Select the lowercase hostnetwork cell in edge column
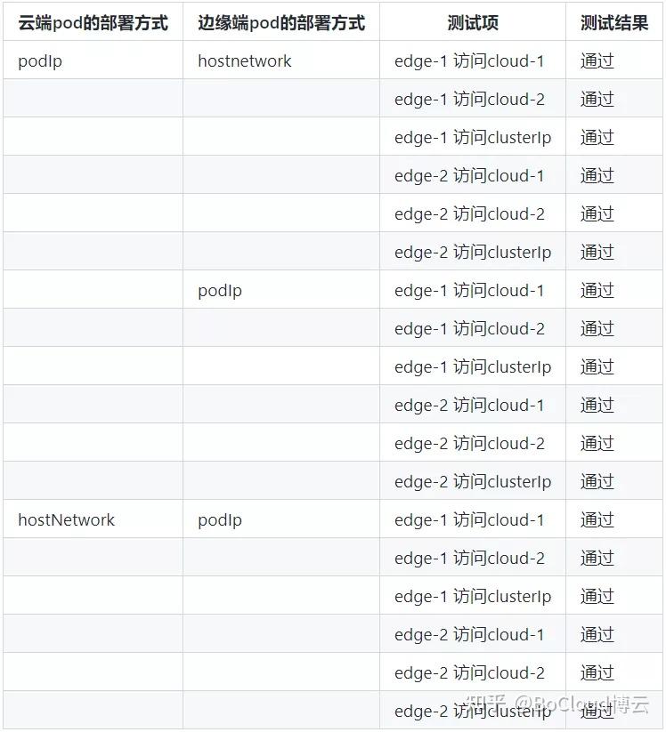The width and height of the screenshot is (666, 732). point(244,61)
